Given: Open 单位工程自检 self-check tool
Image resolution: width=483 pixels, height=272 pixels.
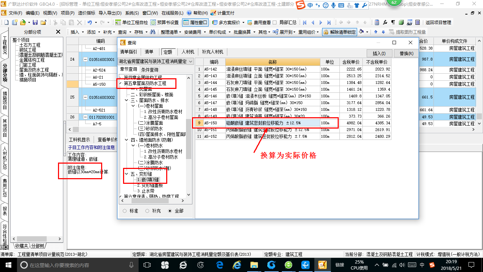Looking at the screenshot, I should coord(132,22).
